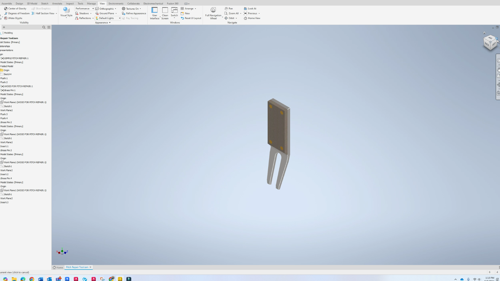This screenshot has width=500, height=281.
Task: Click the Ground Plane icon
Action: [97, 13]
